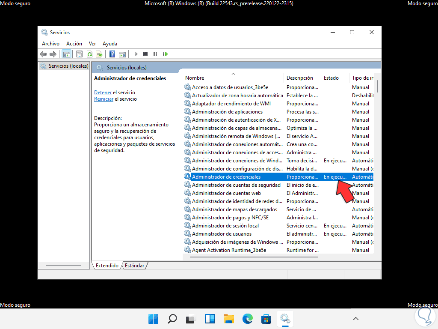This screenshot has width=438, height=329.
Task: Select Administrador de configuración de dispositivos row
Action: click(278, 168)
